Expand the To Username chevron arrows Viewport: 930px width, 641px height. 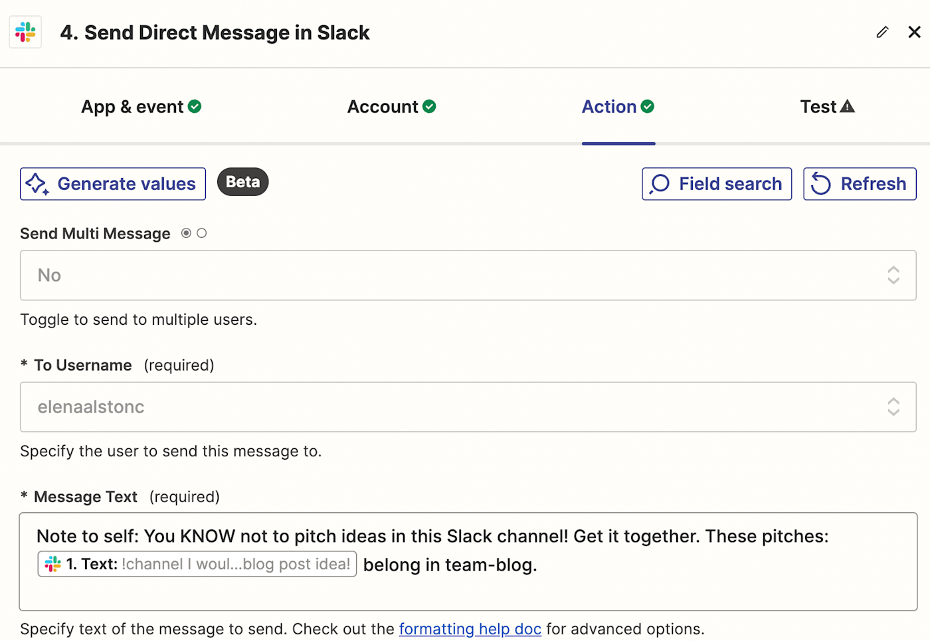pos(893,407)
